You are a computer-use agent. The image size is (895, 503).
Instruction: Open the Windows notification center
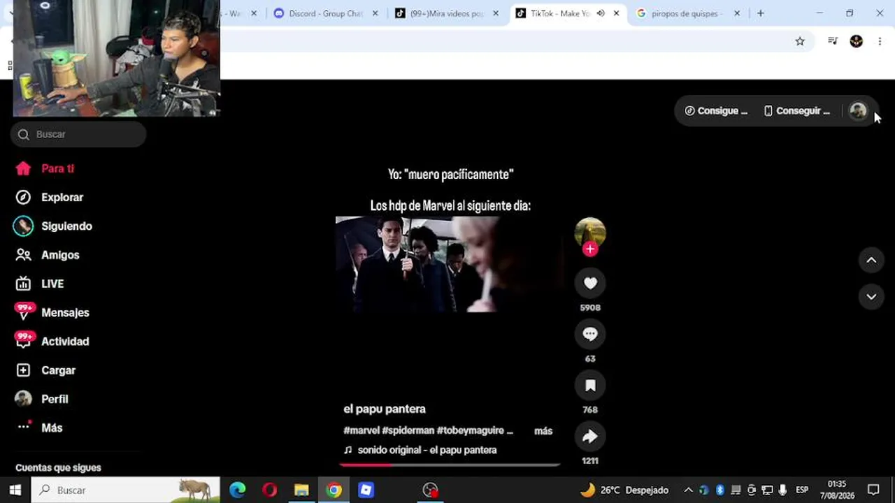point(873,490)
